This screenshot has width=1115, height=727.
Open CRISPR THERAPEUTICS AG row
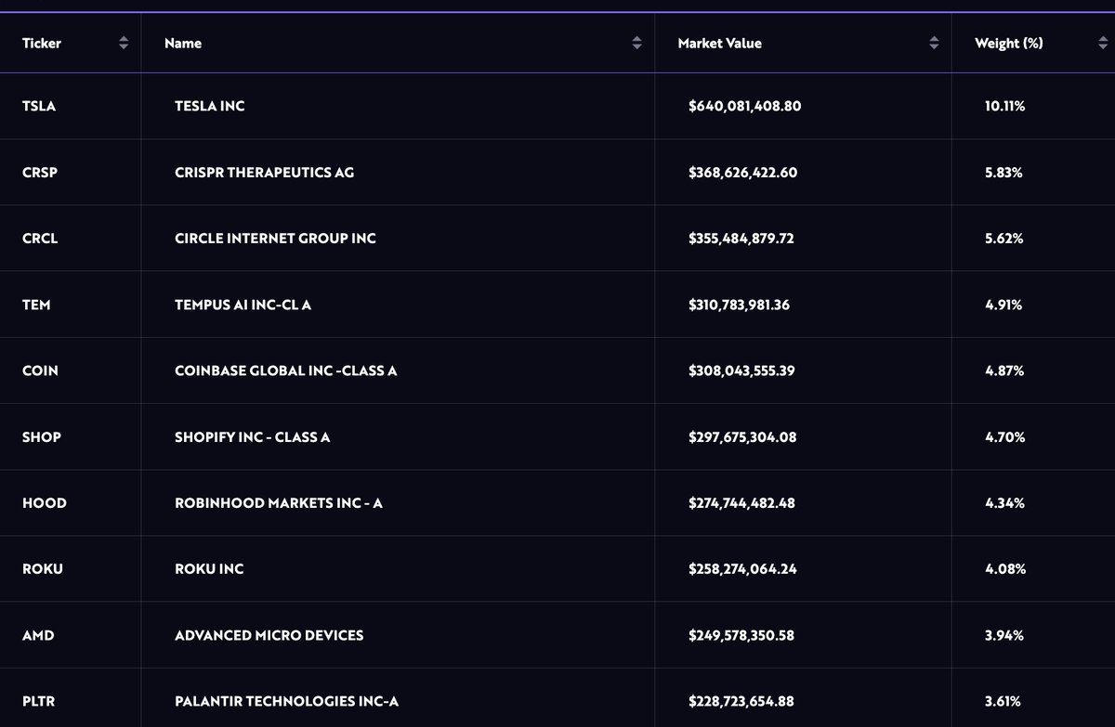coord(264,172)
